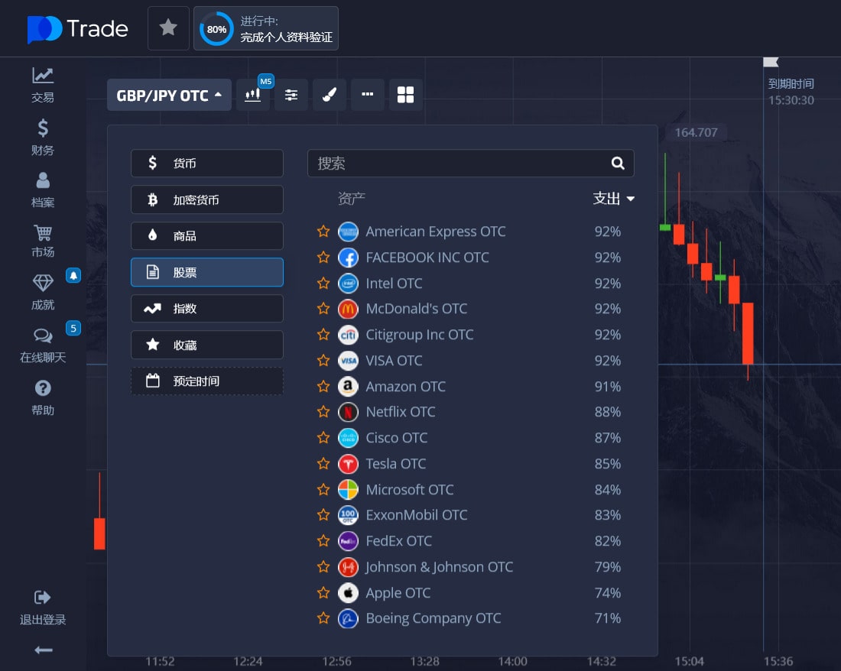Toggle favorite star for FACEBOOK INC OTC
Image resolution: width=841 pixels, height=671 pixels.
[x=323, y=258]
